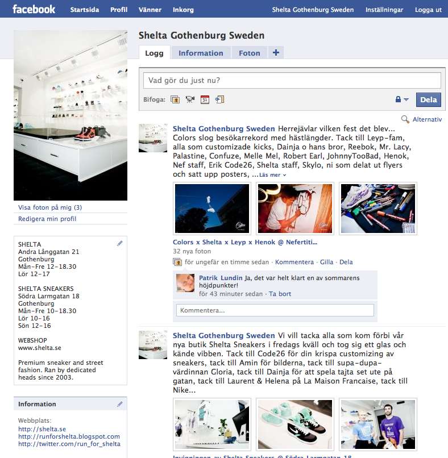Remove the comment with Ta bort
Image resolution: width=448 pixels, height=458 pixels.
(x=280, y=294)
